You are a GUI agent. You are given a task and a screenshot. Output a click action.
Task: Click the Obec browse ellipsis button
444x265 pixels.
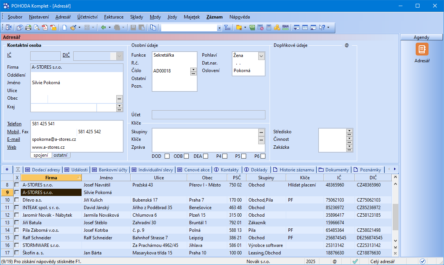coord(119,99)
